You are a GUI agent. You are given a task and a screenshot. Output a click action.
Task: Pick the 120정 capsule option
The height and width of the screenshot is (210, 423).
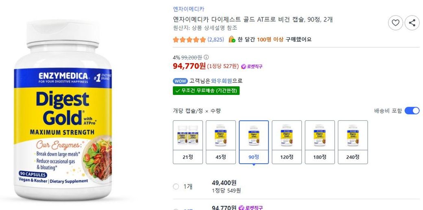[x=287, y=142]
